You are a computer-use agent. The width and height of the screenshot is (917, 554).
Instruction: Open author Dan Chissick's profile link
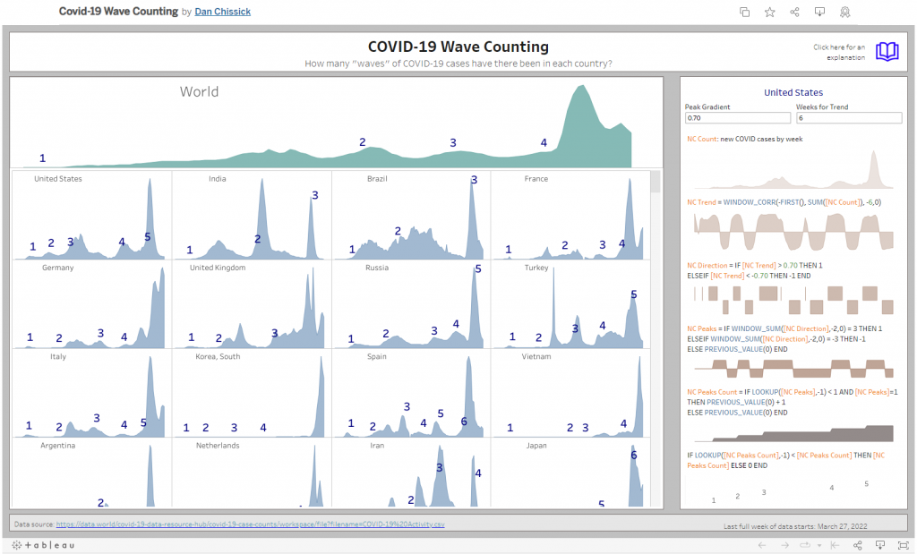point(222,12)
